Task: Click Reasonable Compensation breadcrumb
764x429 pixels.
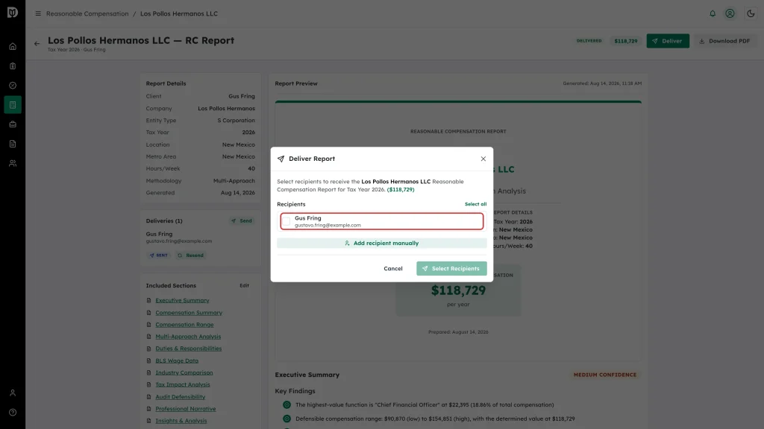Action: [x=87, y=13]
